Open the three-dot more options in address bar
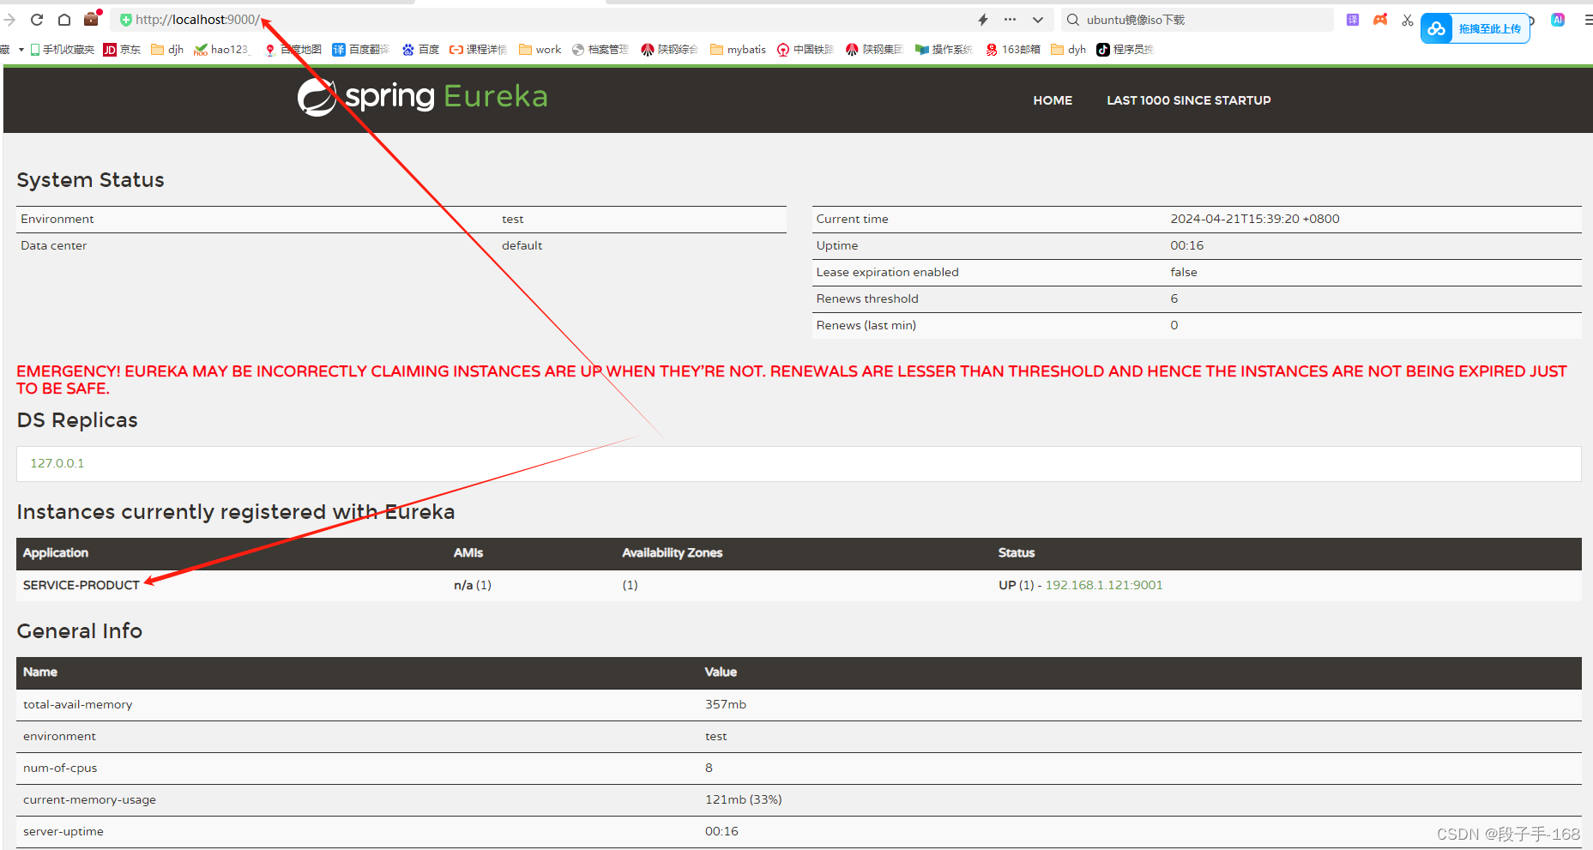The image size is (1593, 850). (1011, 20)
